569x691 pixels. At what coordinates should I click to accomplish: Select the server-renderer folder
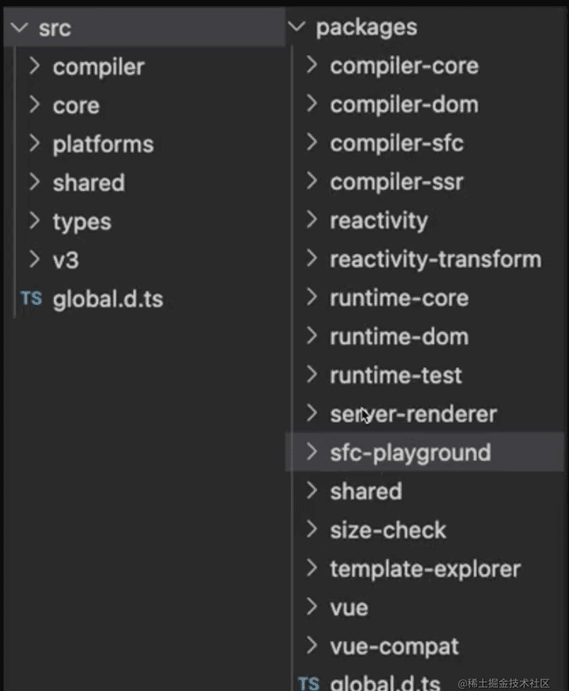[413, 414]
